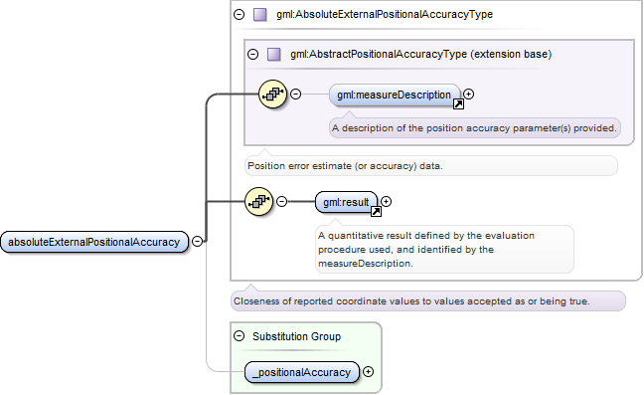Viewport: 644px width, 395px height.
Task: Select the gml:result element node
Action: [346, 202]
